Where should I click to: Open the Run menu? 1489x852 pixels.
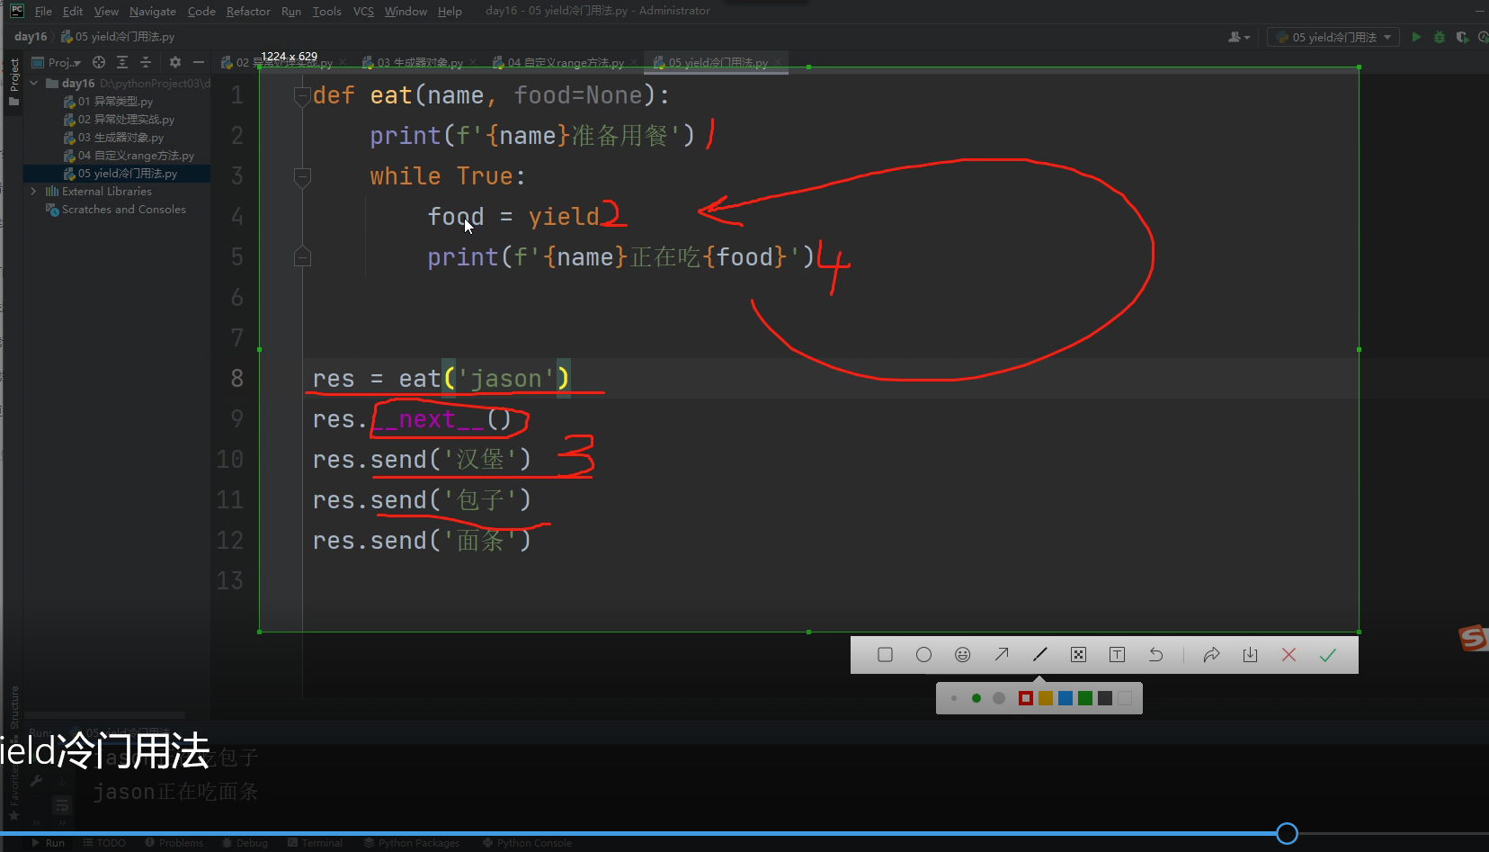coord(291,11)
